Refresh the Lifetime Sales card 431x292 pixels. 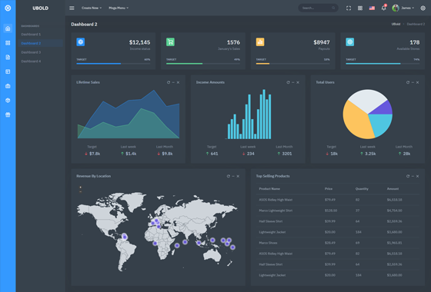[169, 82]
